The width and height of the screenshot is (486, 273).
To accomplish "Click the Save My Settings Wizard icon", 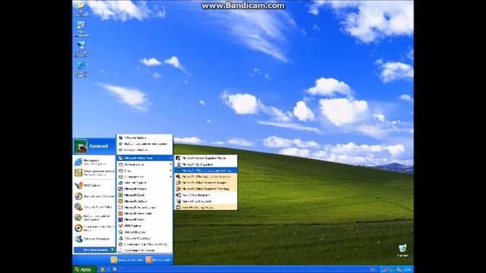I will tap(178, 207).
